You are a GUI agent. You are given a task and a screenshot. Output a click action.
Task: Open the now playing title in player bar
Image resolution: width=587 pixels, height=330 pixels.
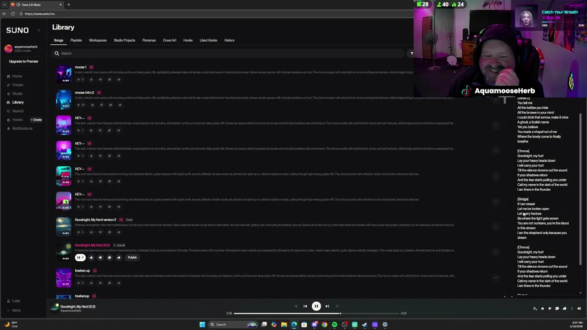coord(78,307)
